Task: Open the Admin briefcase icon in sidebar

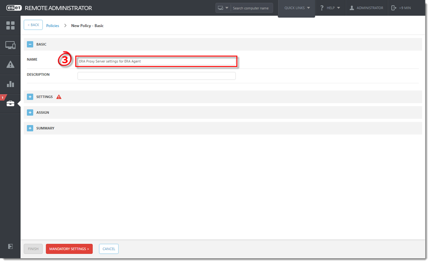Action: pos(10,104)
